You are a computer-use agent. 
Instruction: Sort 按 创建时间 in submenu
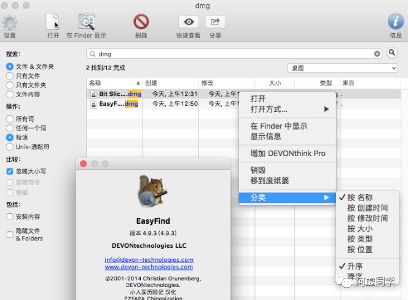(x=367, y=208)
